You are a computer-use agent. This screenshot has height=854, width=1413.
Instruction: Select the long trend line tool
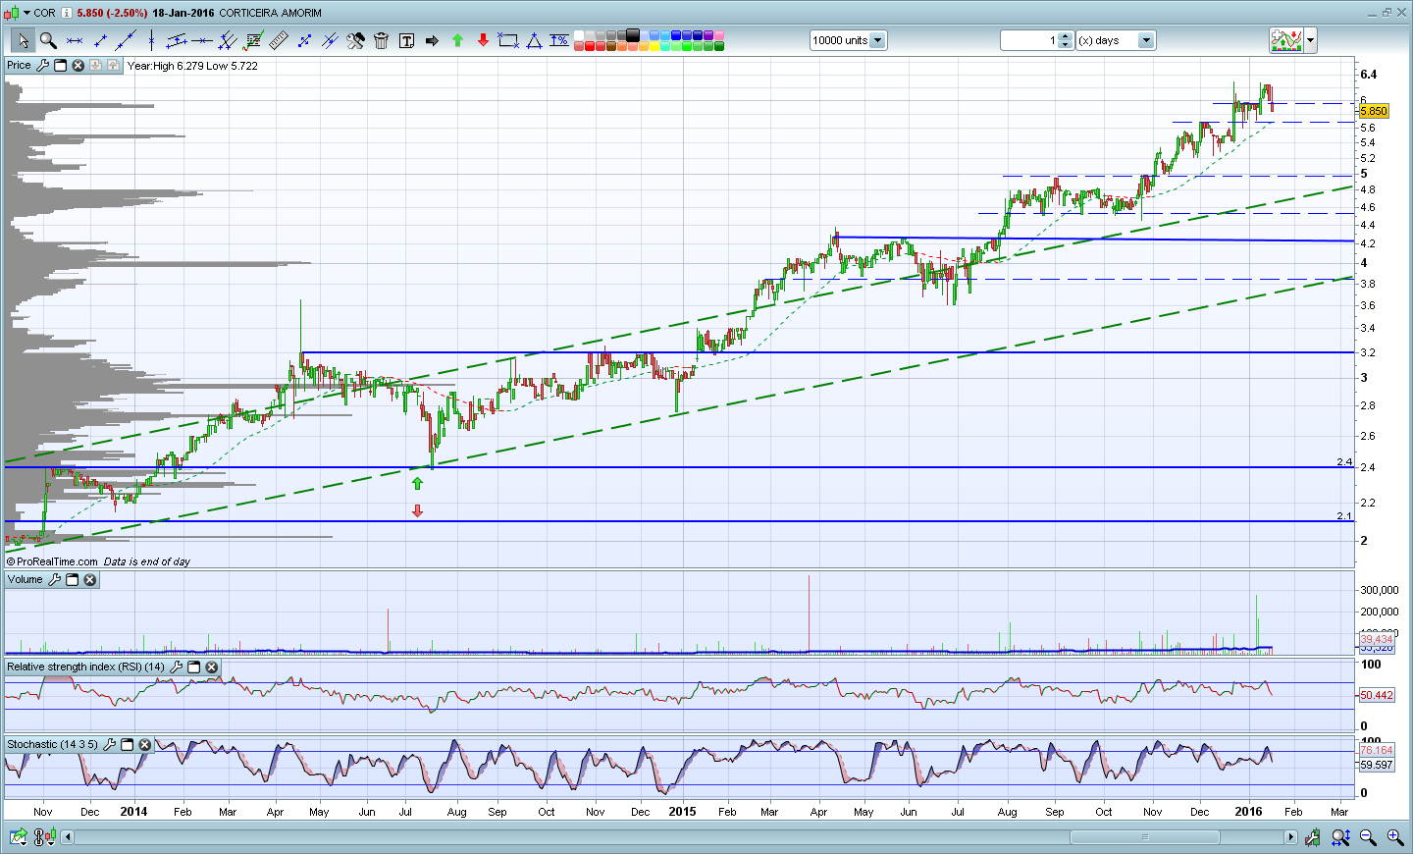tap(125, 40)
